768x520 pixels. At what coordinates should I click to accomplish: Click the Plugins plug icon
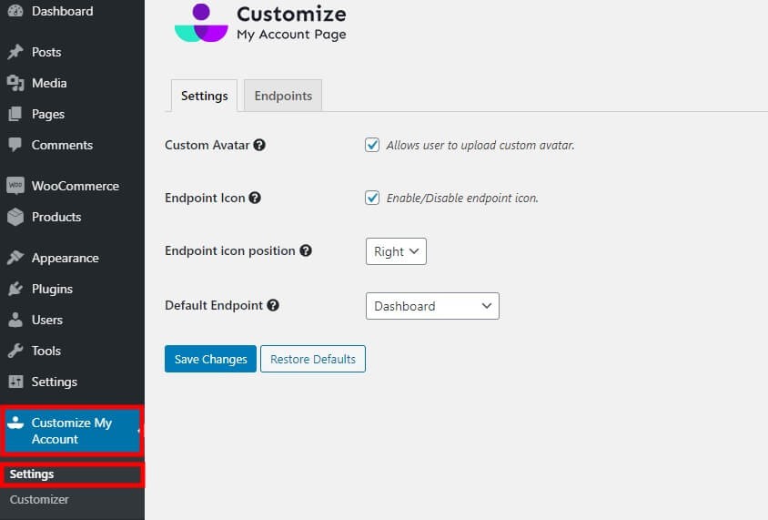[x=15, y=289]
